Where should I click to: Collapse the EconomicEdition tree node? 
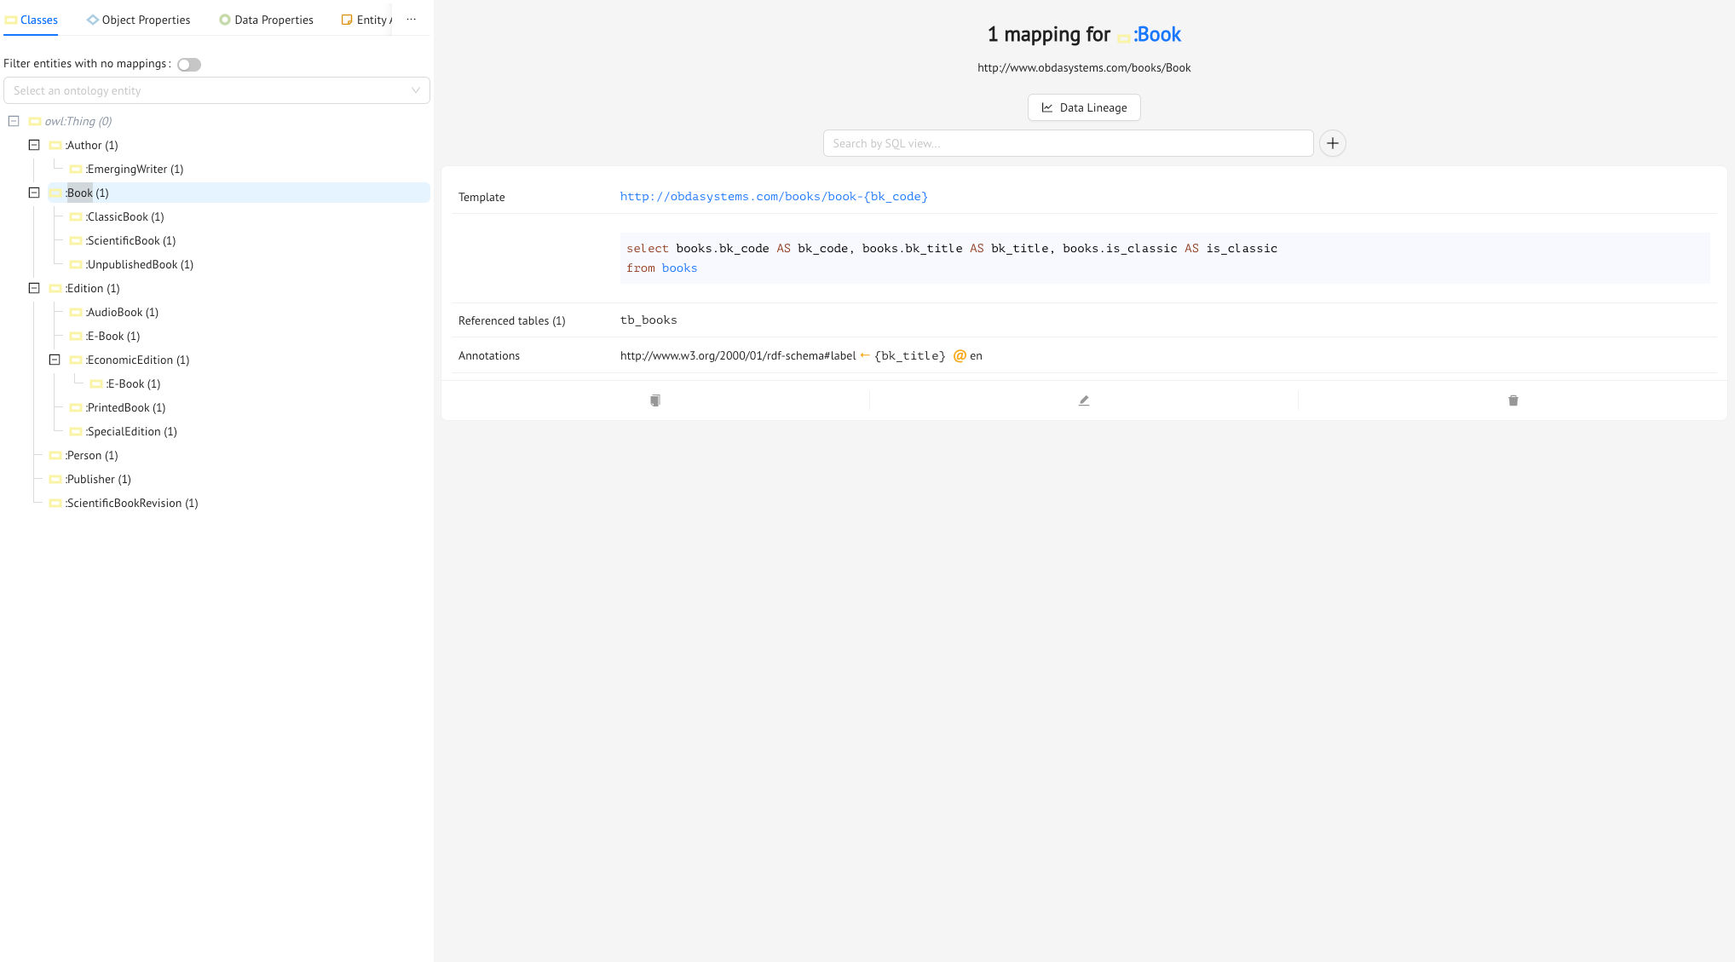pyautogui.click(x=55, y=360)
